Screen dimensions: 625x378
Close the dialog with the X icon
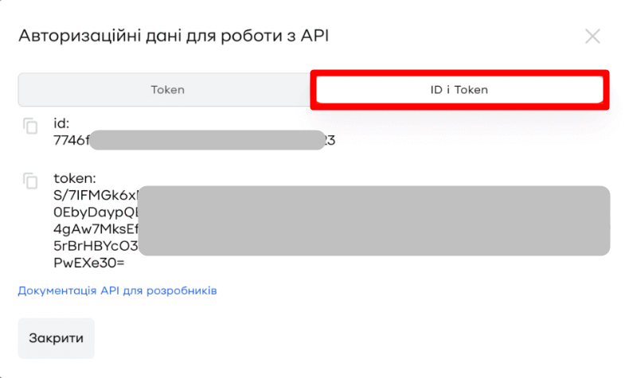tap(592, 36)
